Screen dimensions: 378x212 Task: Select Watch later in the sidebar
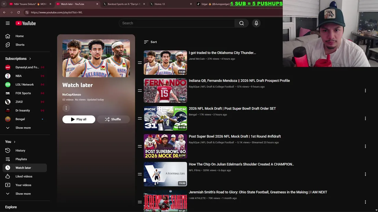coord(25,168)
